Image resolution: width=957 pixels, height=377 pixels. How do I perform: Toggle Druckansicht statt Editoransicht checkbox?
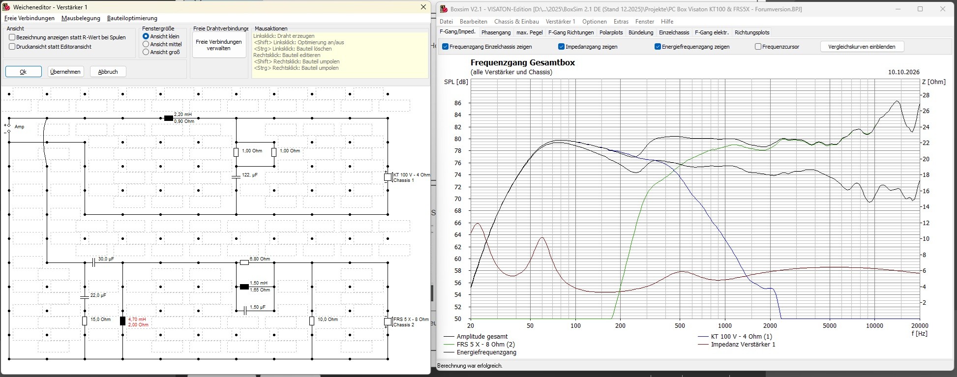pos(12,47)
